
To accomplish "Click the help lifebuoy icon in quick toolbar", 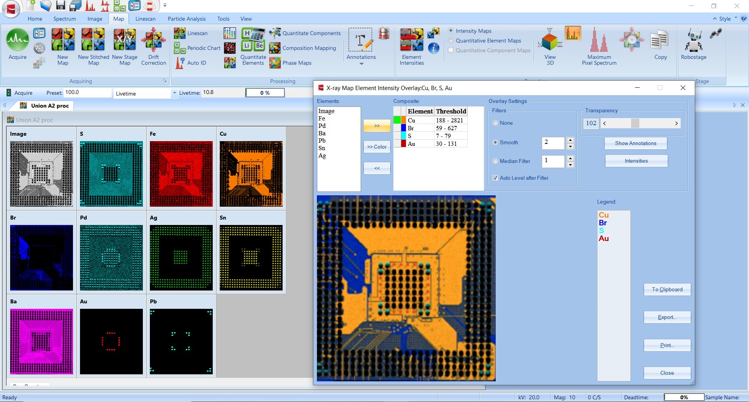I will (x=149, y=5).
